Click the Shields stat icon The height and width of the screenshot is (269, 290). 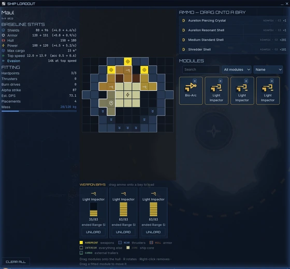pos(3,30)
